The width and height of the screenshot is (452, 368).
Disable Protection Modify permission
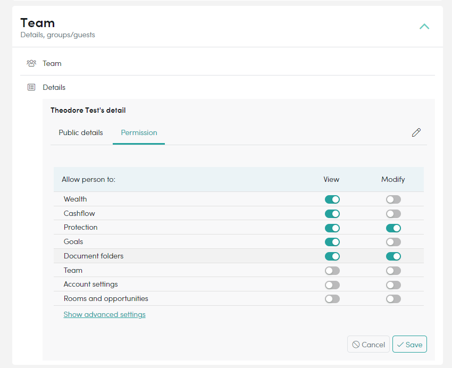click(x=394, y=228)
